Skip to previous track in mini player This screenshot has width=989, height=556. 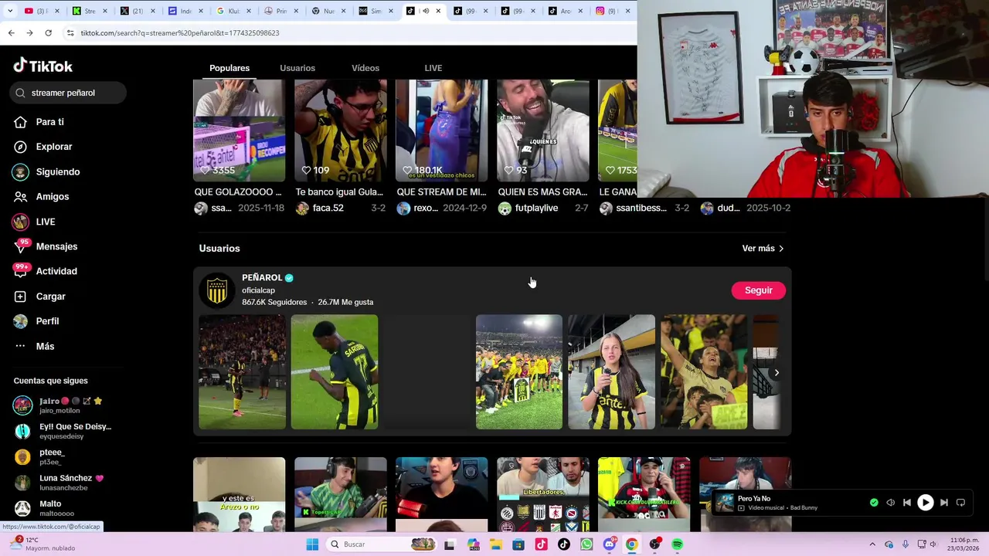pyautogui.click(x=907, y=503)
